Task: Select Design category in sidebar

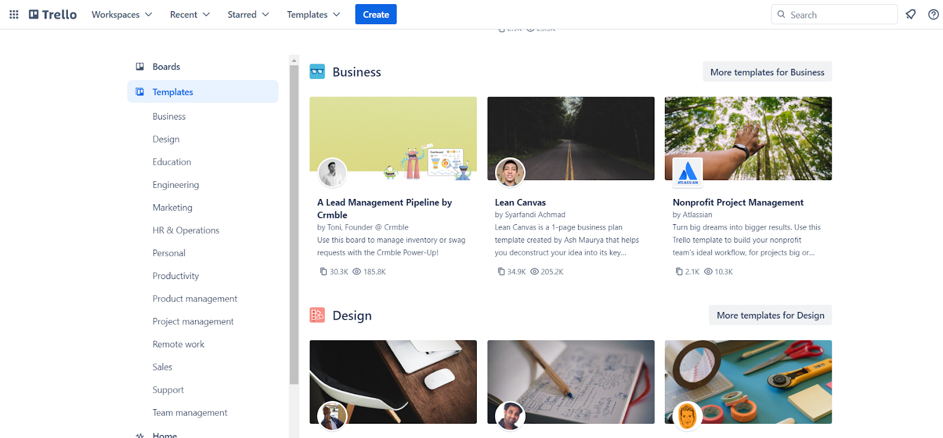Action: point(166,139)
